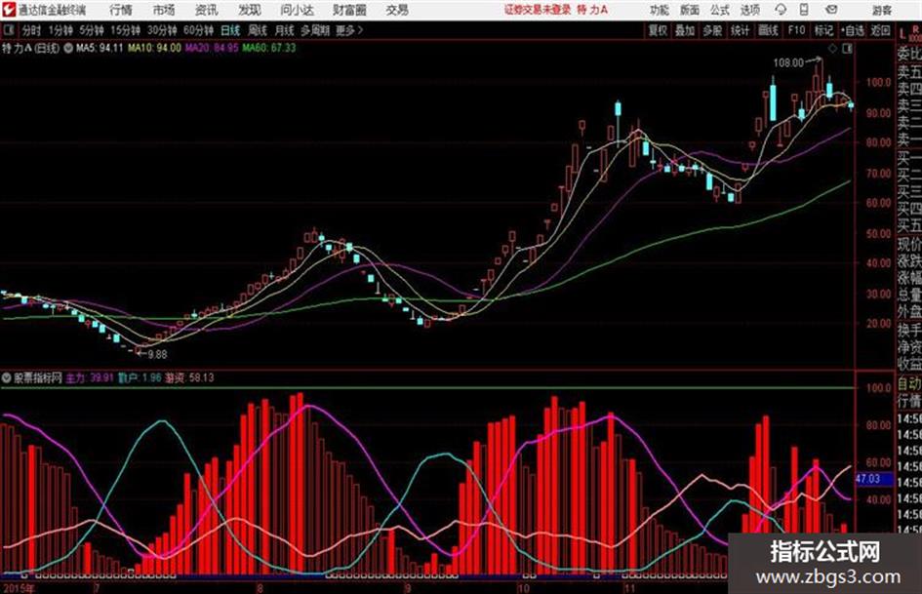Image resolution: width=922 pixels, height=594 pixels.
Task: Open F10 company info
Action: pyautogui.click(x=796, y=30)
